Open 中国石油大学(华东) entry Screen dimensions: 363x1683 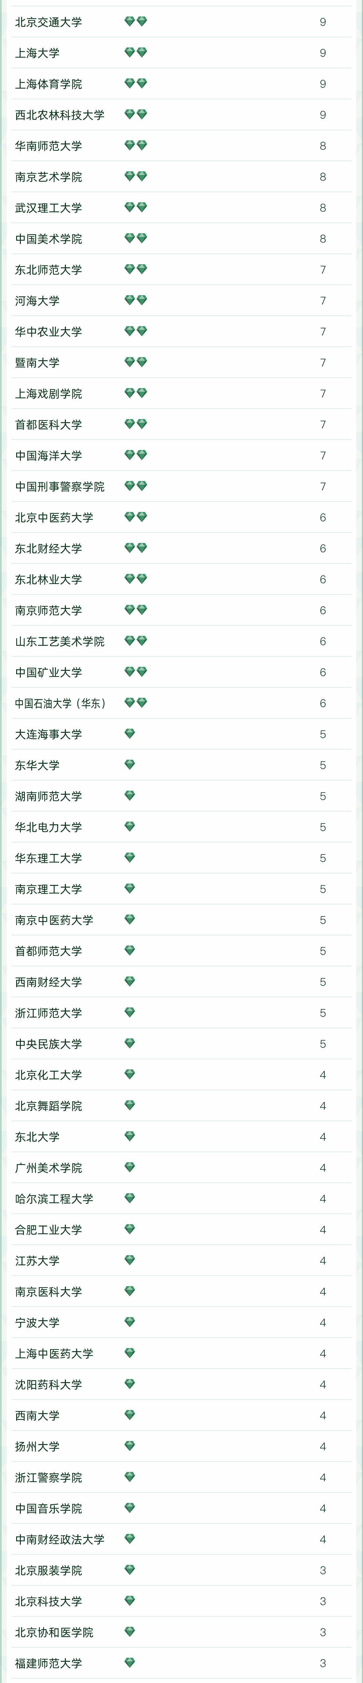[x=60, y=703]
